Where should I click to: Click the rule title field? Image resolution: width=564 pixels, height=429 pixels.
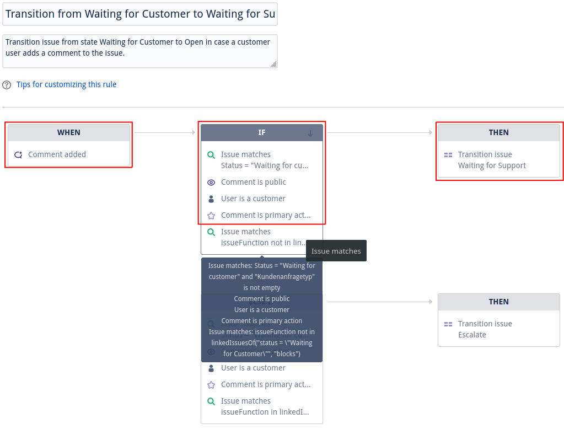coord(140,14)
